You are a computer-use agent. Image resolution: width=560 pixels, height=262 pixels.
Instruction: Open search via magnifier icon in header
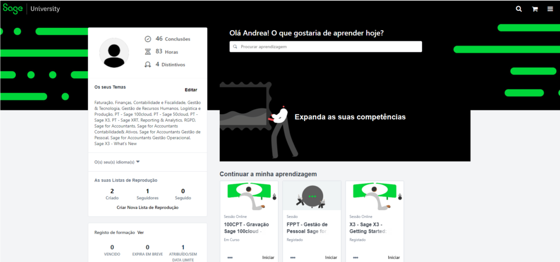pos(519,9)
